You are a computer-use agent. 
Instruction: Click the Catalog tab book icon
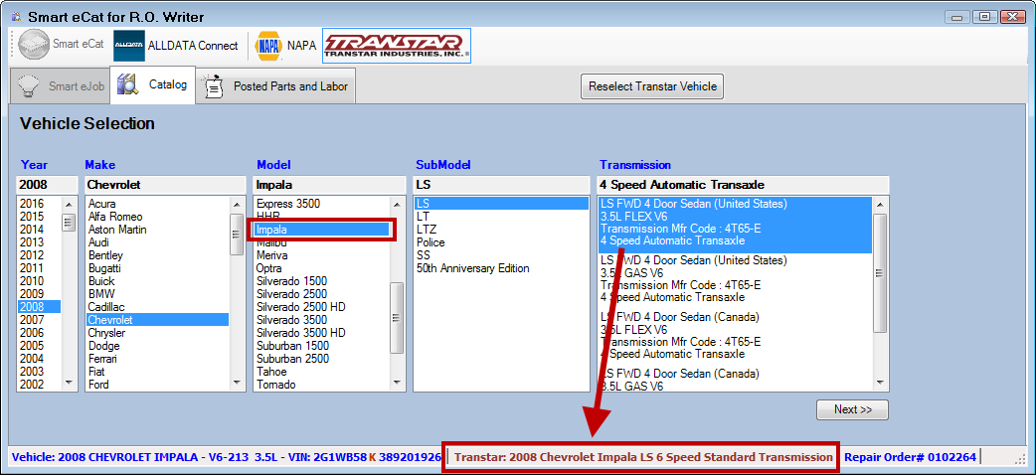(x=127, y=85)
